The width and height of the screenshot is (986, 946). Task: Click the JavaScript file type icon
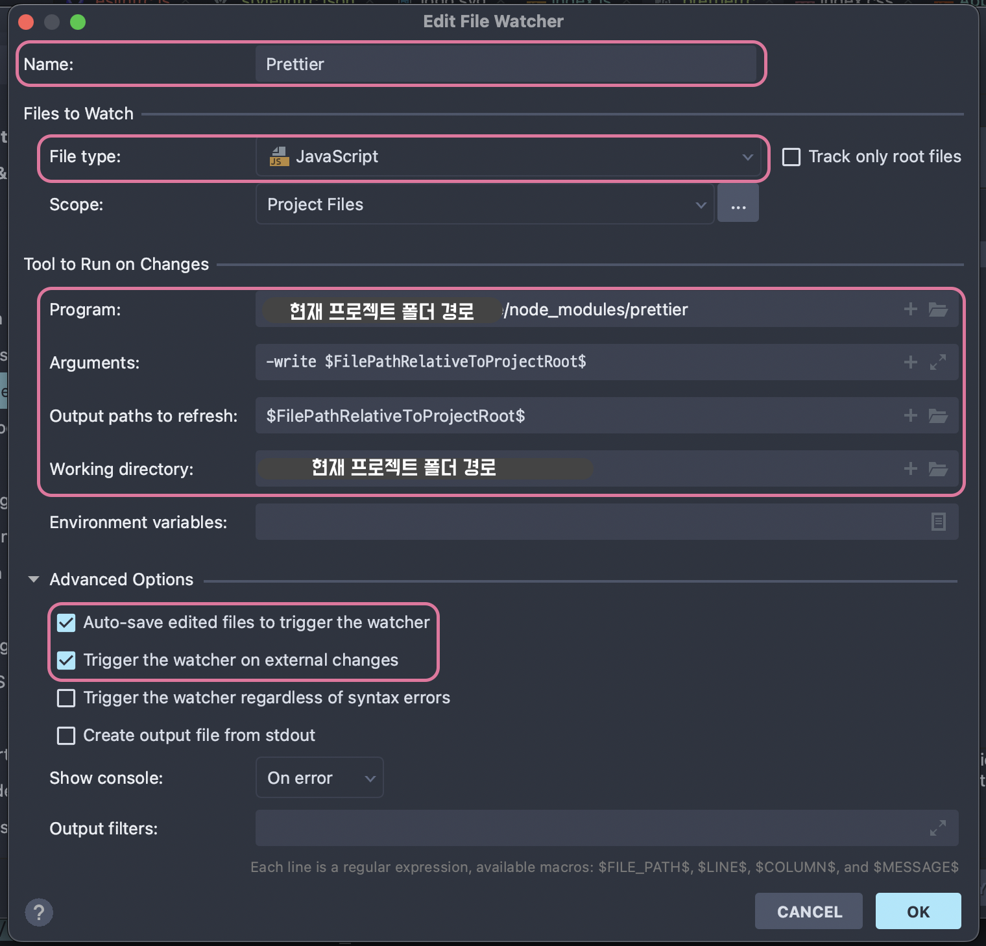tap(279, 156)
